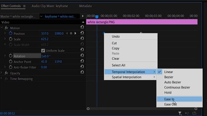Screen dimensions: 207x116
Task: Click the Anti-flicker Filter value 0.00
Action: [44, 67]
